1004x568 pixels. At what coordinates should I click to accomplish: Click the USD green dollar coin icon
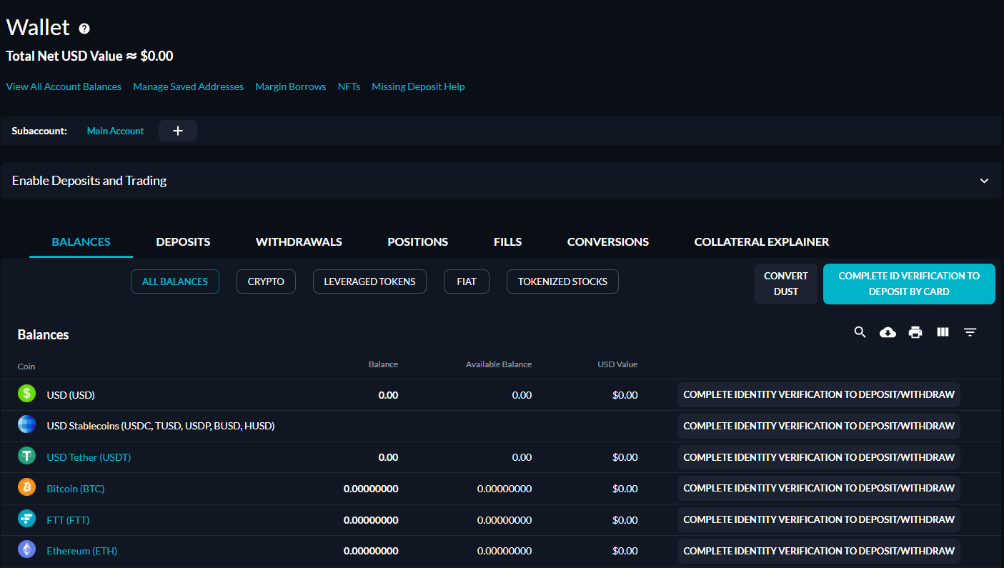click(26, 394)
